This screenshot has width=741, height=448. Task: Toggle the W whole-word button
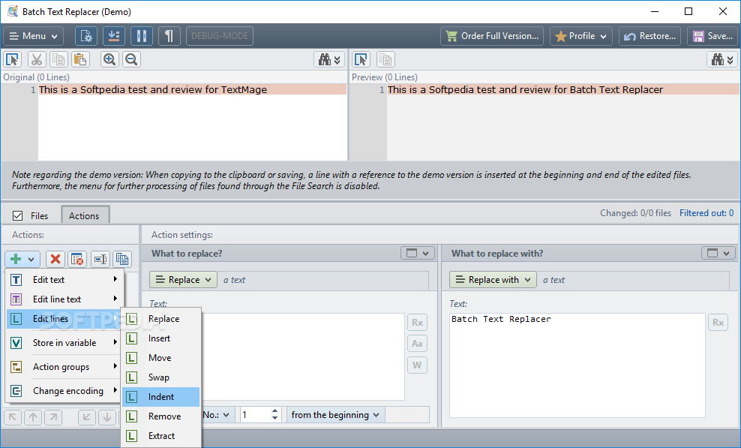[417, 365]
